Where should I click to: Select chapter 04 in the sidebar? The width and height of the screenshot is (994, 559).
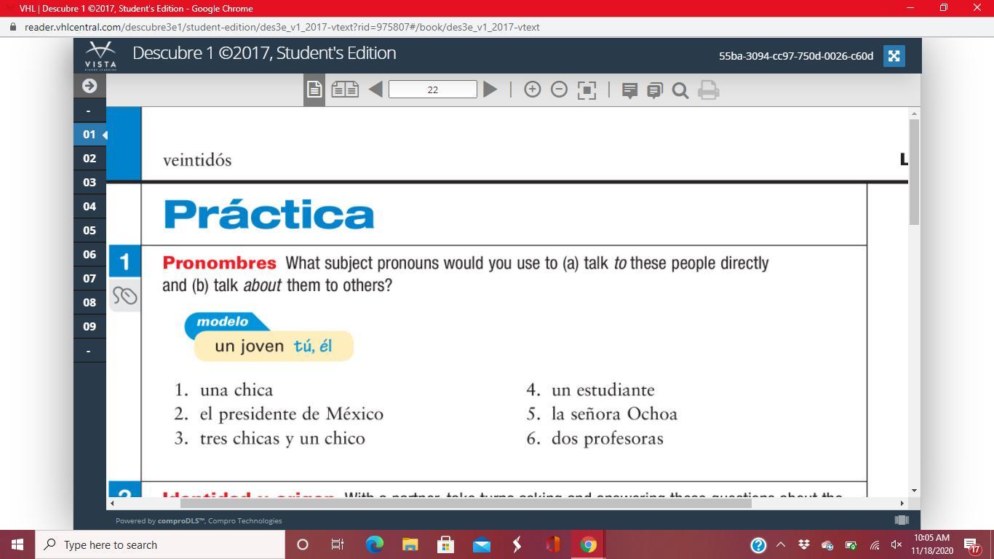pyautogui.click(x=90, y=207)
